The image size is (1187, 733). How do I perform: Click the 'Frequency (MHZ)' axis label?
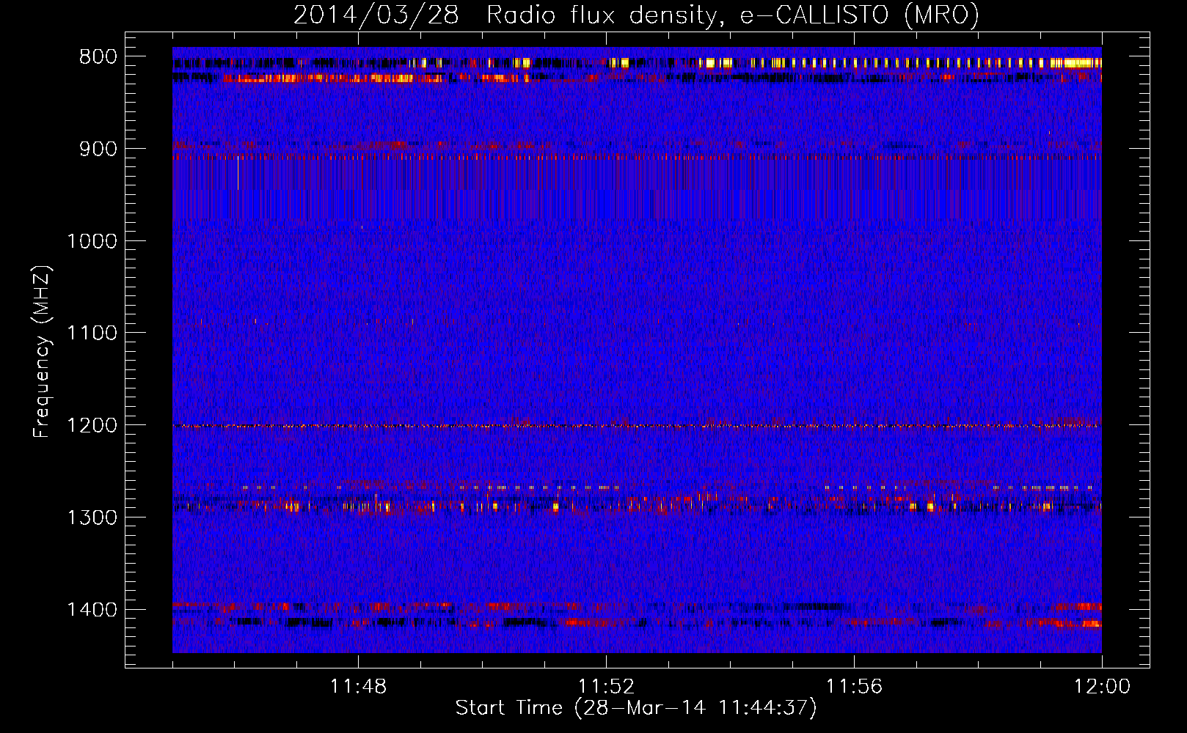point(42,352)
